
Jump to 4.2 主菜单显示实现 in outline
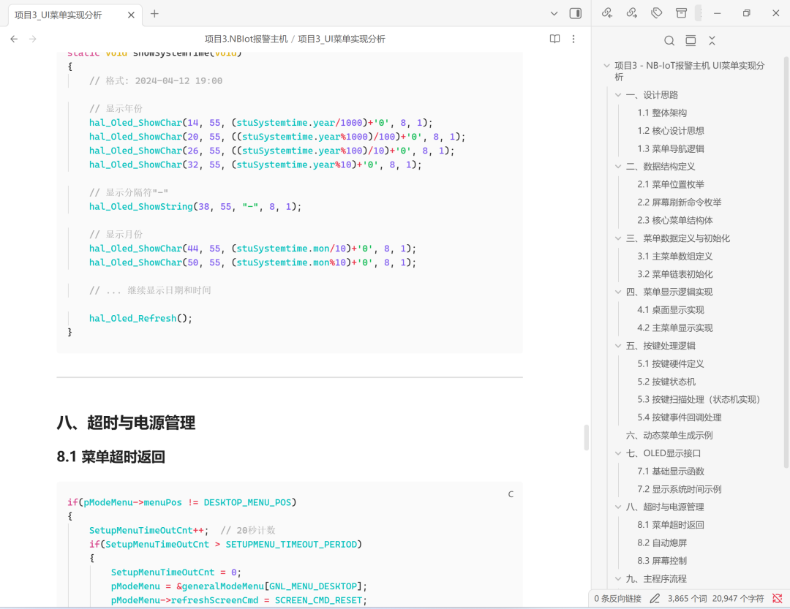pos(675,328)
